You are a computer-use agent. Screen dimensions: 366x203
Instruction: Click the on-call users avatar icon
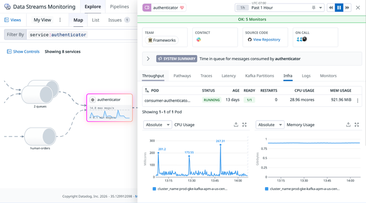pyautogui.click(x=302, y=39)
